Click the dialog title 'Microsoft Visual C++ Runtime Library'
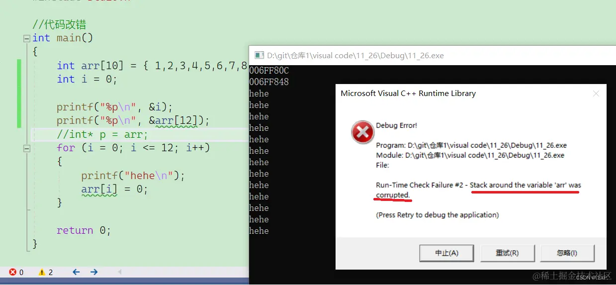Image resolution: width=616 pixels, height=285 pixels. pos(408,94)
